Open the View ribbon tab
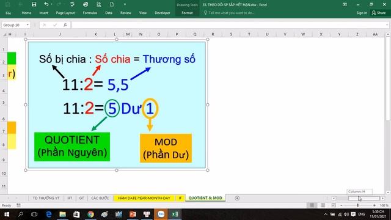 143,13
